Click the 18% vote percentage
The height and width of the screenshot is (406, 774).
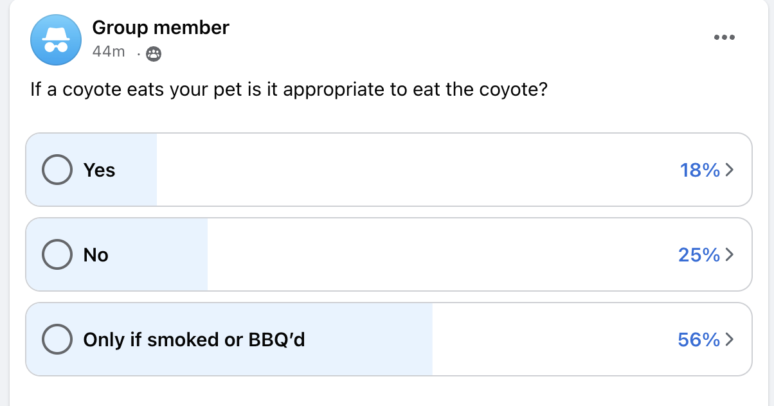click(699, 170)
